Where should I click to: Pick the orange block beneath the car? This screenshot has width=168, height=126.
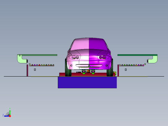(89, 71)
